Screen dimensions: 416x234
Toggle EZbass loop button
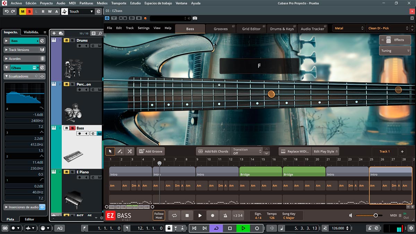174,215
